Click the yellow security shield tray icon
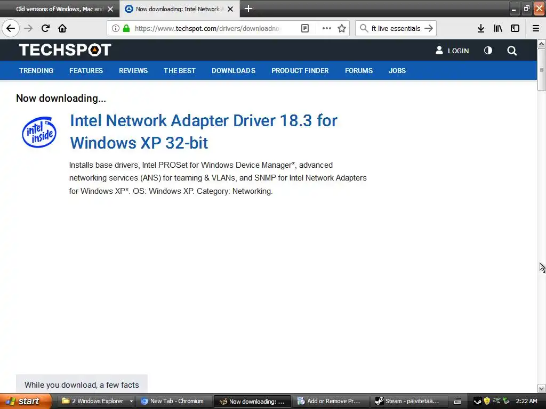546x409 pixels. (x=487, y=401)
